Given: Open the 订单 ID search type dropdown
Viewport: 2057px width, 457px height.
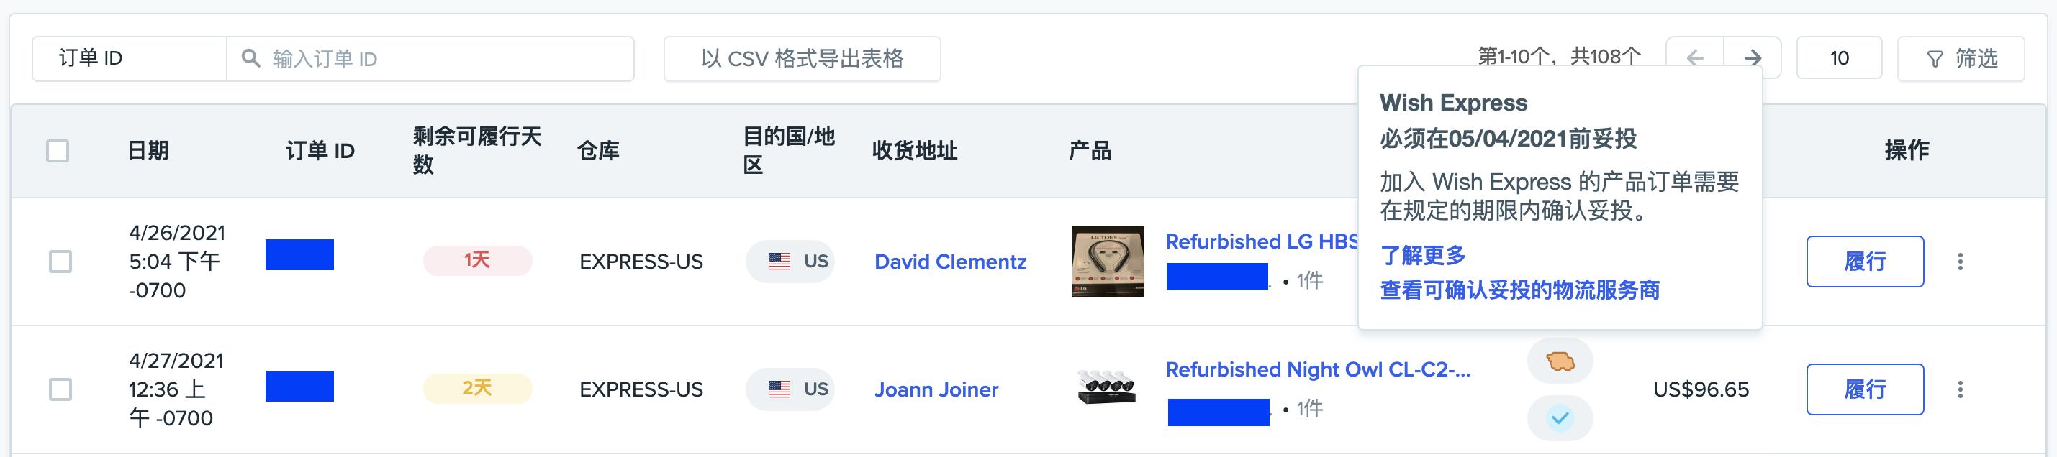Looking at the screenshot, I should tap(130, 58).
